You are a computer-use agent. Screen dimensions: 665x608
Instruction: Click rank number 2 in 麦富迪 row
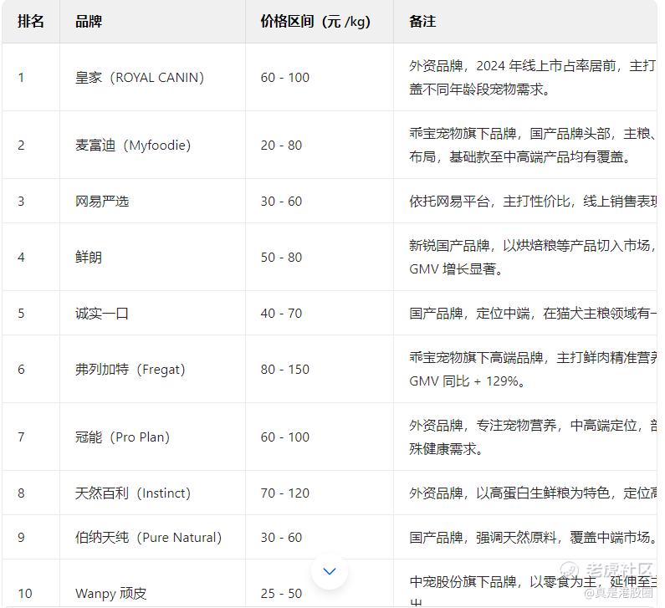[21, 145]
